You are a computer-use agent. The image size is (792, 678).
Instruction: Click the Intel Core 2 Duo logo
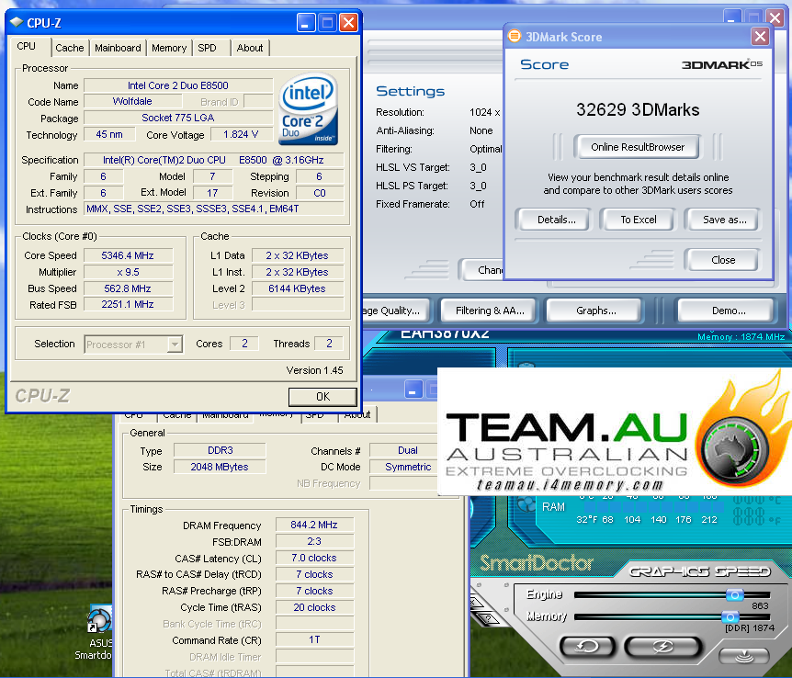(308, 109)
